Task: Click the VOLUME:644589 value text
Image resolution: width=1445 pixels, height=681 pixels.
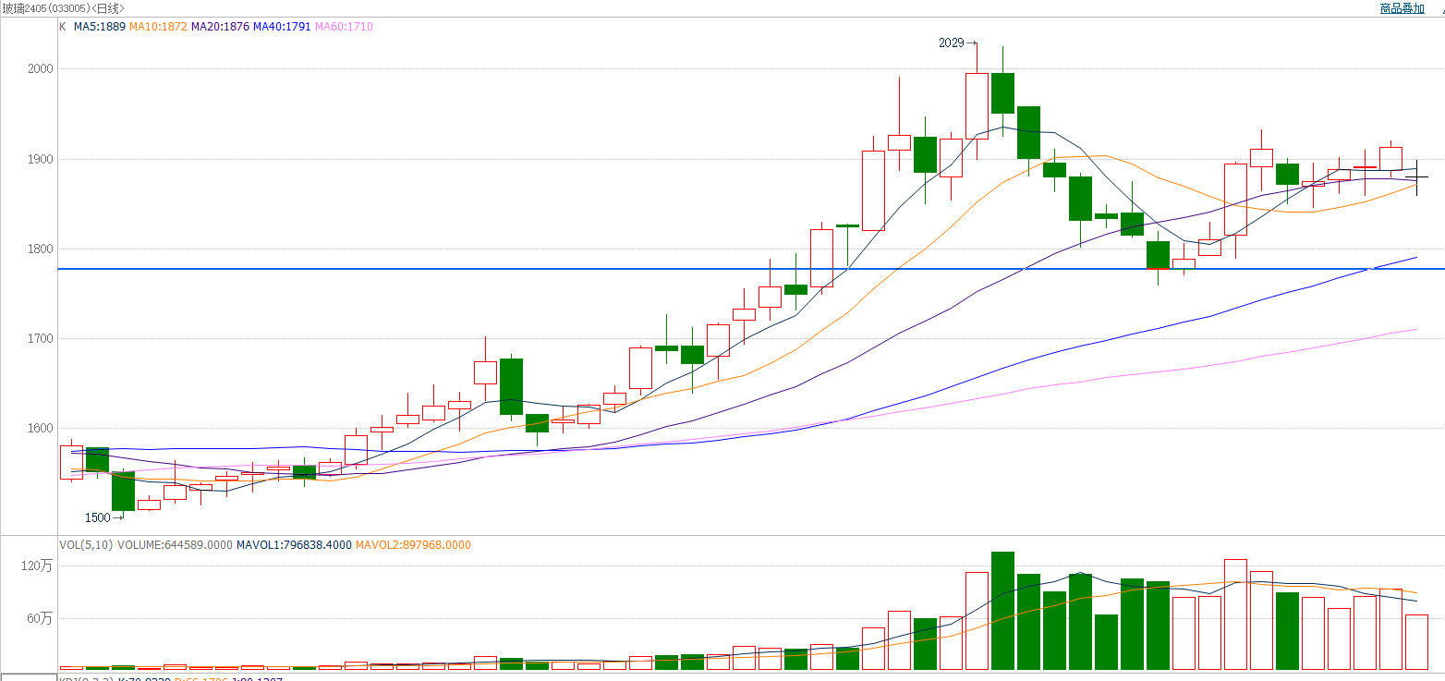Action: [175, 545]
